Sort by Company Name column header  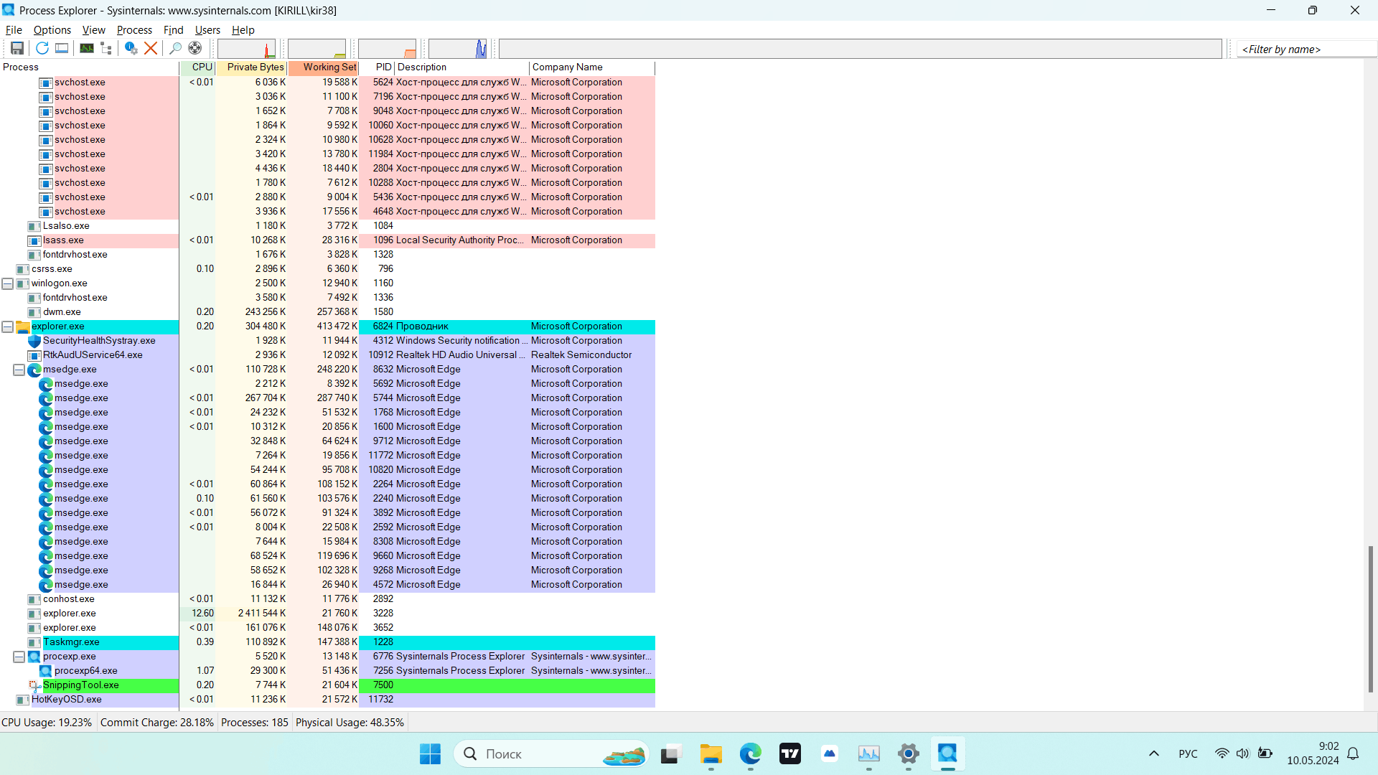point(592,67)
